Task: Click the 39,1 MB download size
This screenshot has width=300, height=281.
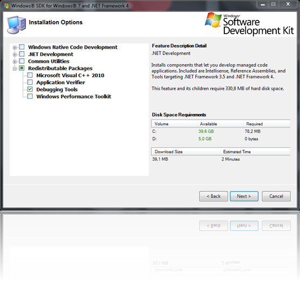Action: 160,159
